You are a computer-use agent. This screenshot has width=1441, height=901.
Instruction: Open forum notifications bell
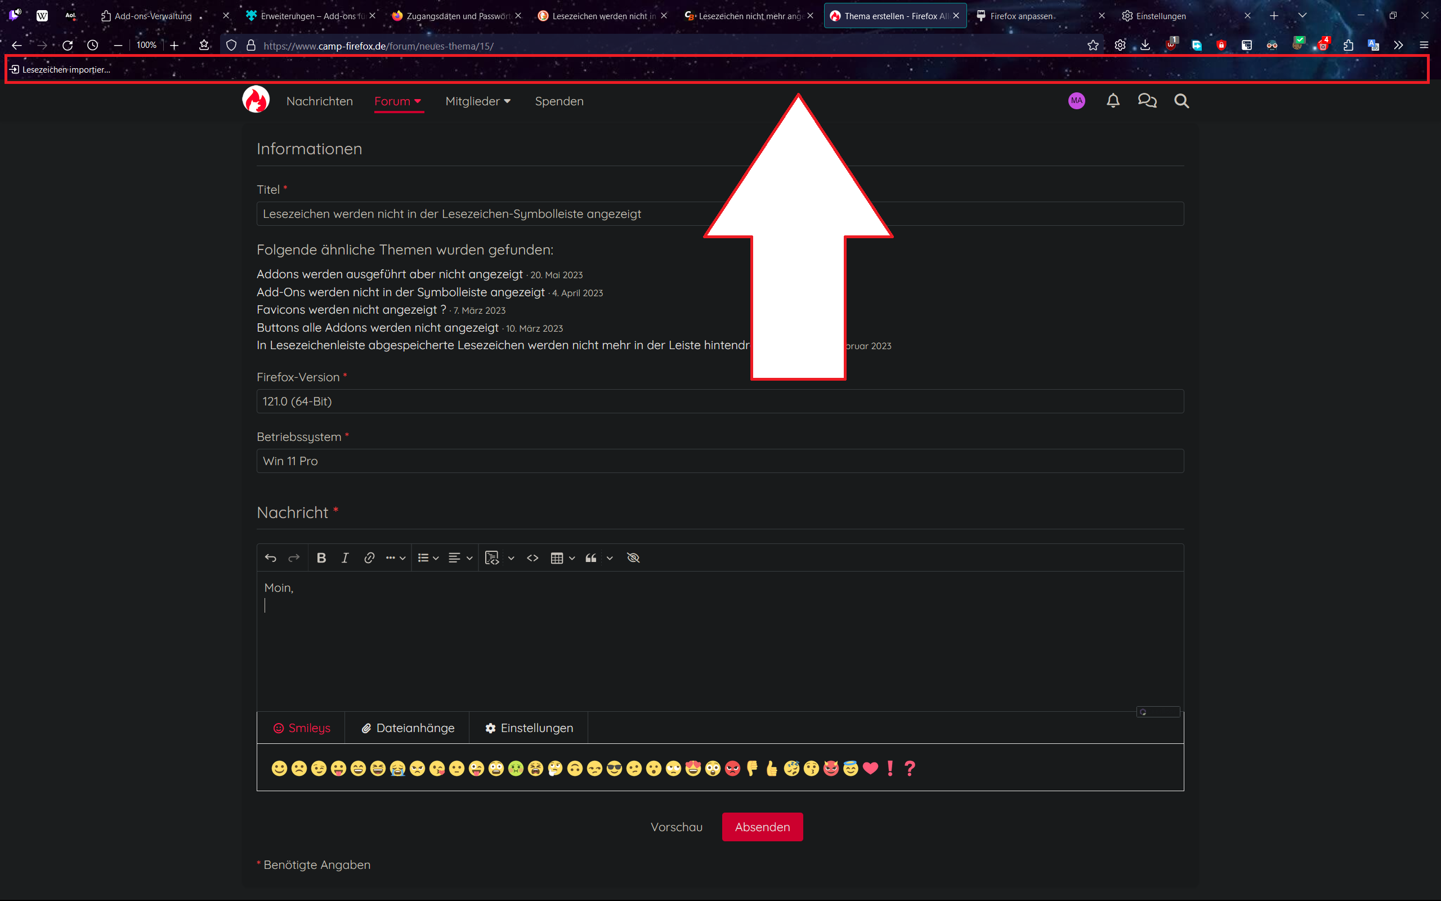point(1112,101)
